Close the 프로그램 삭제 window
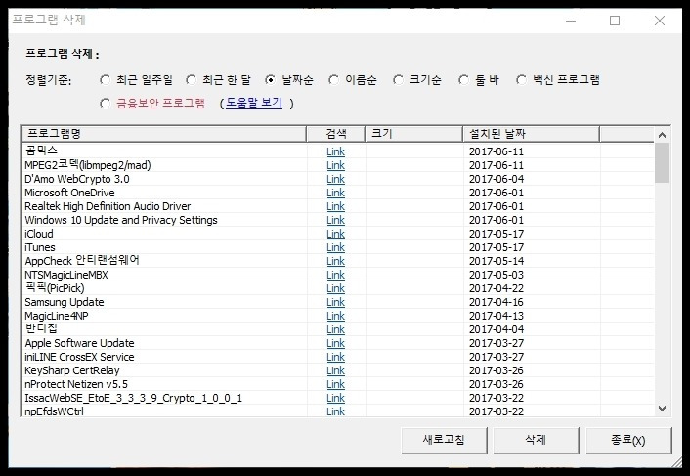This screenshot has width=690, height=476. pyautogui.click(x=659, y=21)
